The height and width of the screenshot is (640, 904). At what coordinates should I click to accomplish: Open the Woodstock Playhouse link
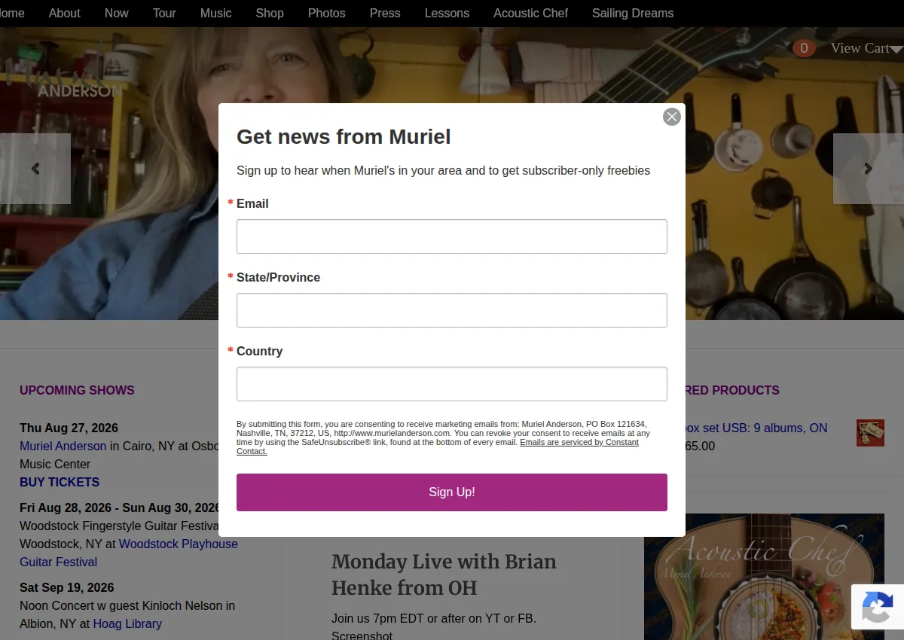click(179, 544)
